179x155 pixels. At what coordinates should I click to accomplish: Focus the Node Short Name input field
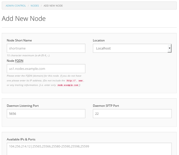46,48
